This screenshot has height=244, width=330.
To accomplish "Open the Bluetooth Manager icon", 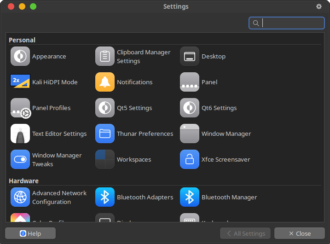I will [190, 197].
